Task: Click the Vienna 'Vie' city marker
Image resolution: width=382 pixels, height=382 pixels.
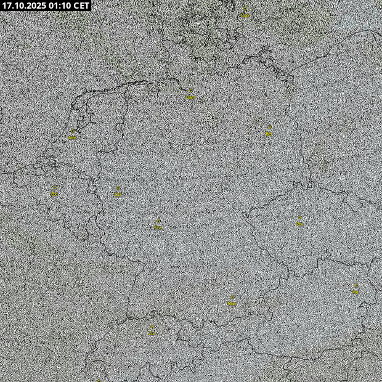Action: pos(356,286)
